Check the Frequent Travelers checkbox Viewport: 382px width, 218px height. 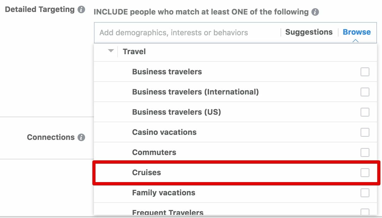(365, 212)
